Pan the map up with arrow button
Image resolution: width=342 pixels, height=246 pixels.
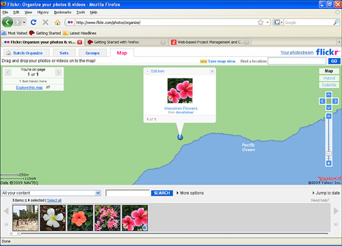[x=328, y=95]
